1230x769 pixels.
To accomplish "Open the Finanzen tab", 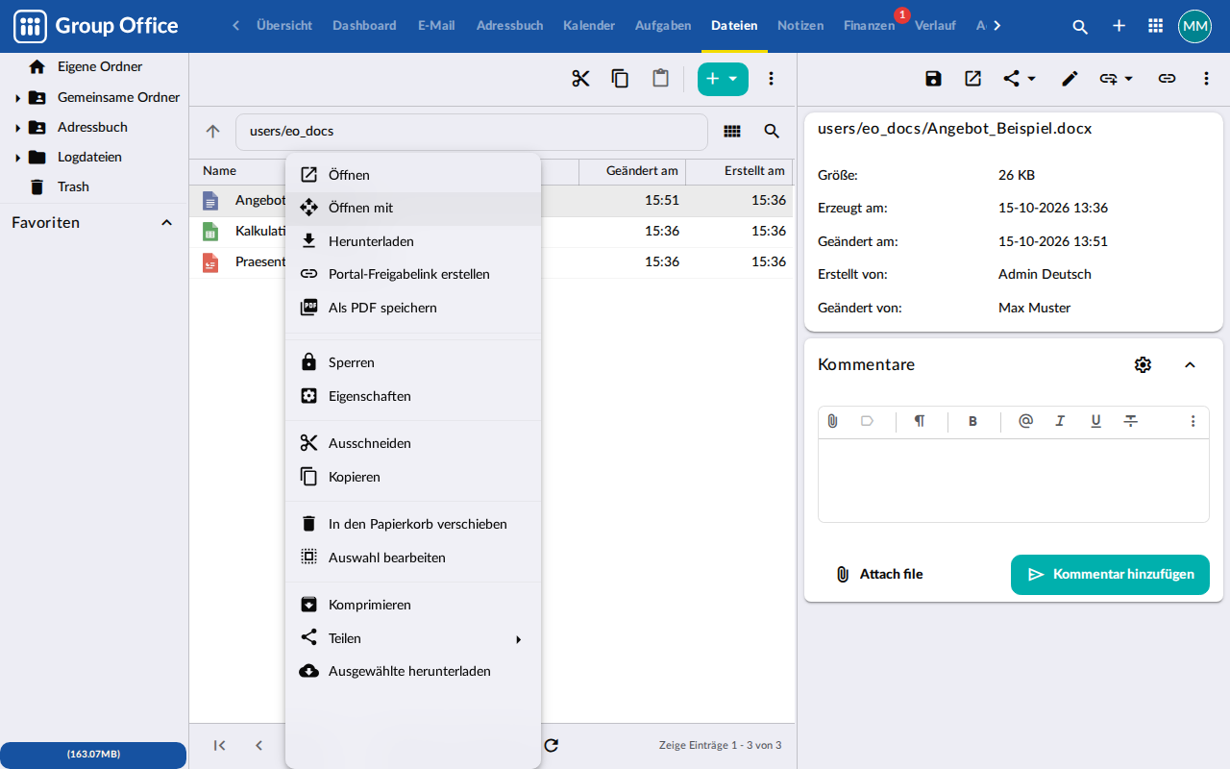I will [870, 26].
